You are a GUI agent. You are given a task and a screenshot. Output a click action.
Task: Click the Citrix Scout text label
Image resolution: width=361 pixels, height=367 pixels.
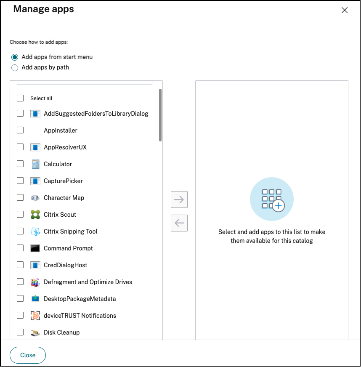60,215
